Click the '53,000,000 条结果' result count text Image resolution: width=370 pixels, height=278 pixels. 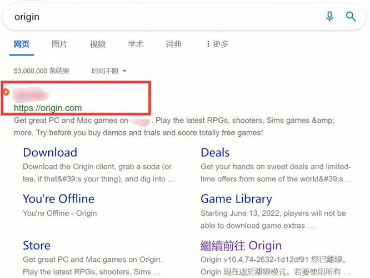click(42, 71)
